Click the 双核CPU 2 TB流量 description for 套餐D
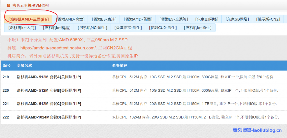The image size is (287, 138). tap(195, 117)
